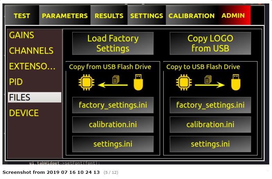Copy calibration.ini from USB Flash Drive

pos(113,125)
